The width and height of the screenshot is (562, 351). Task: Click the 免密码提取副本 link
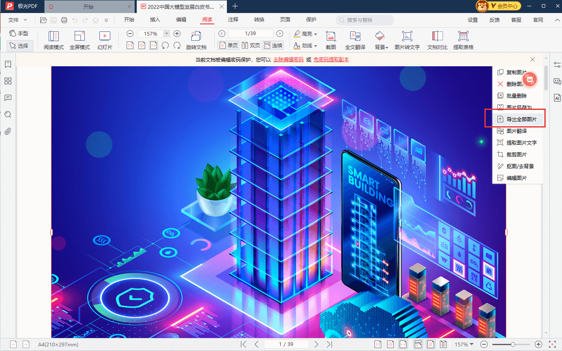coord(331,60)
